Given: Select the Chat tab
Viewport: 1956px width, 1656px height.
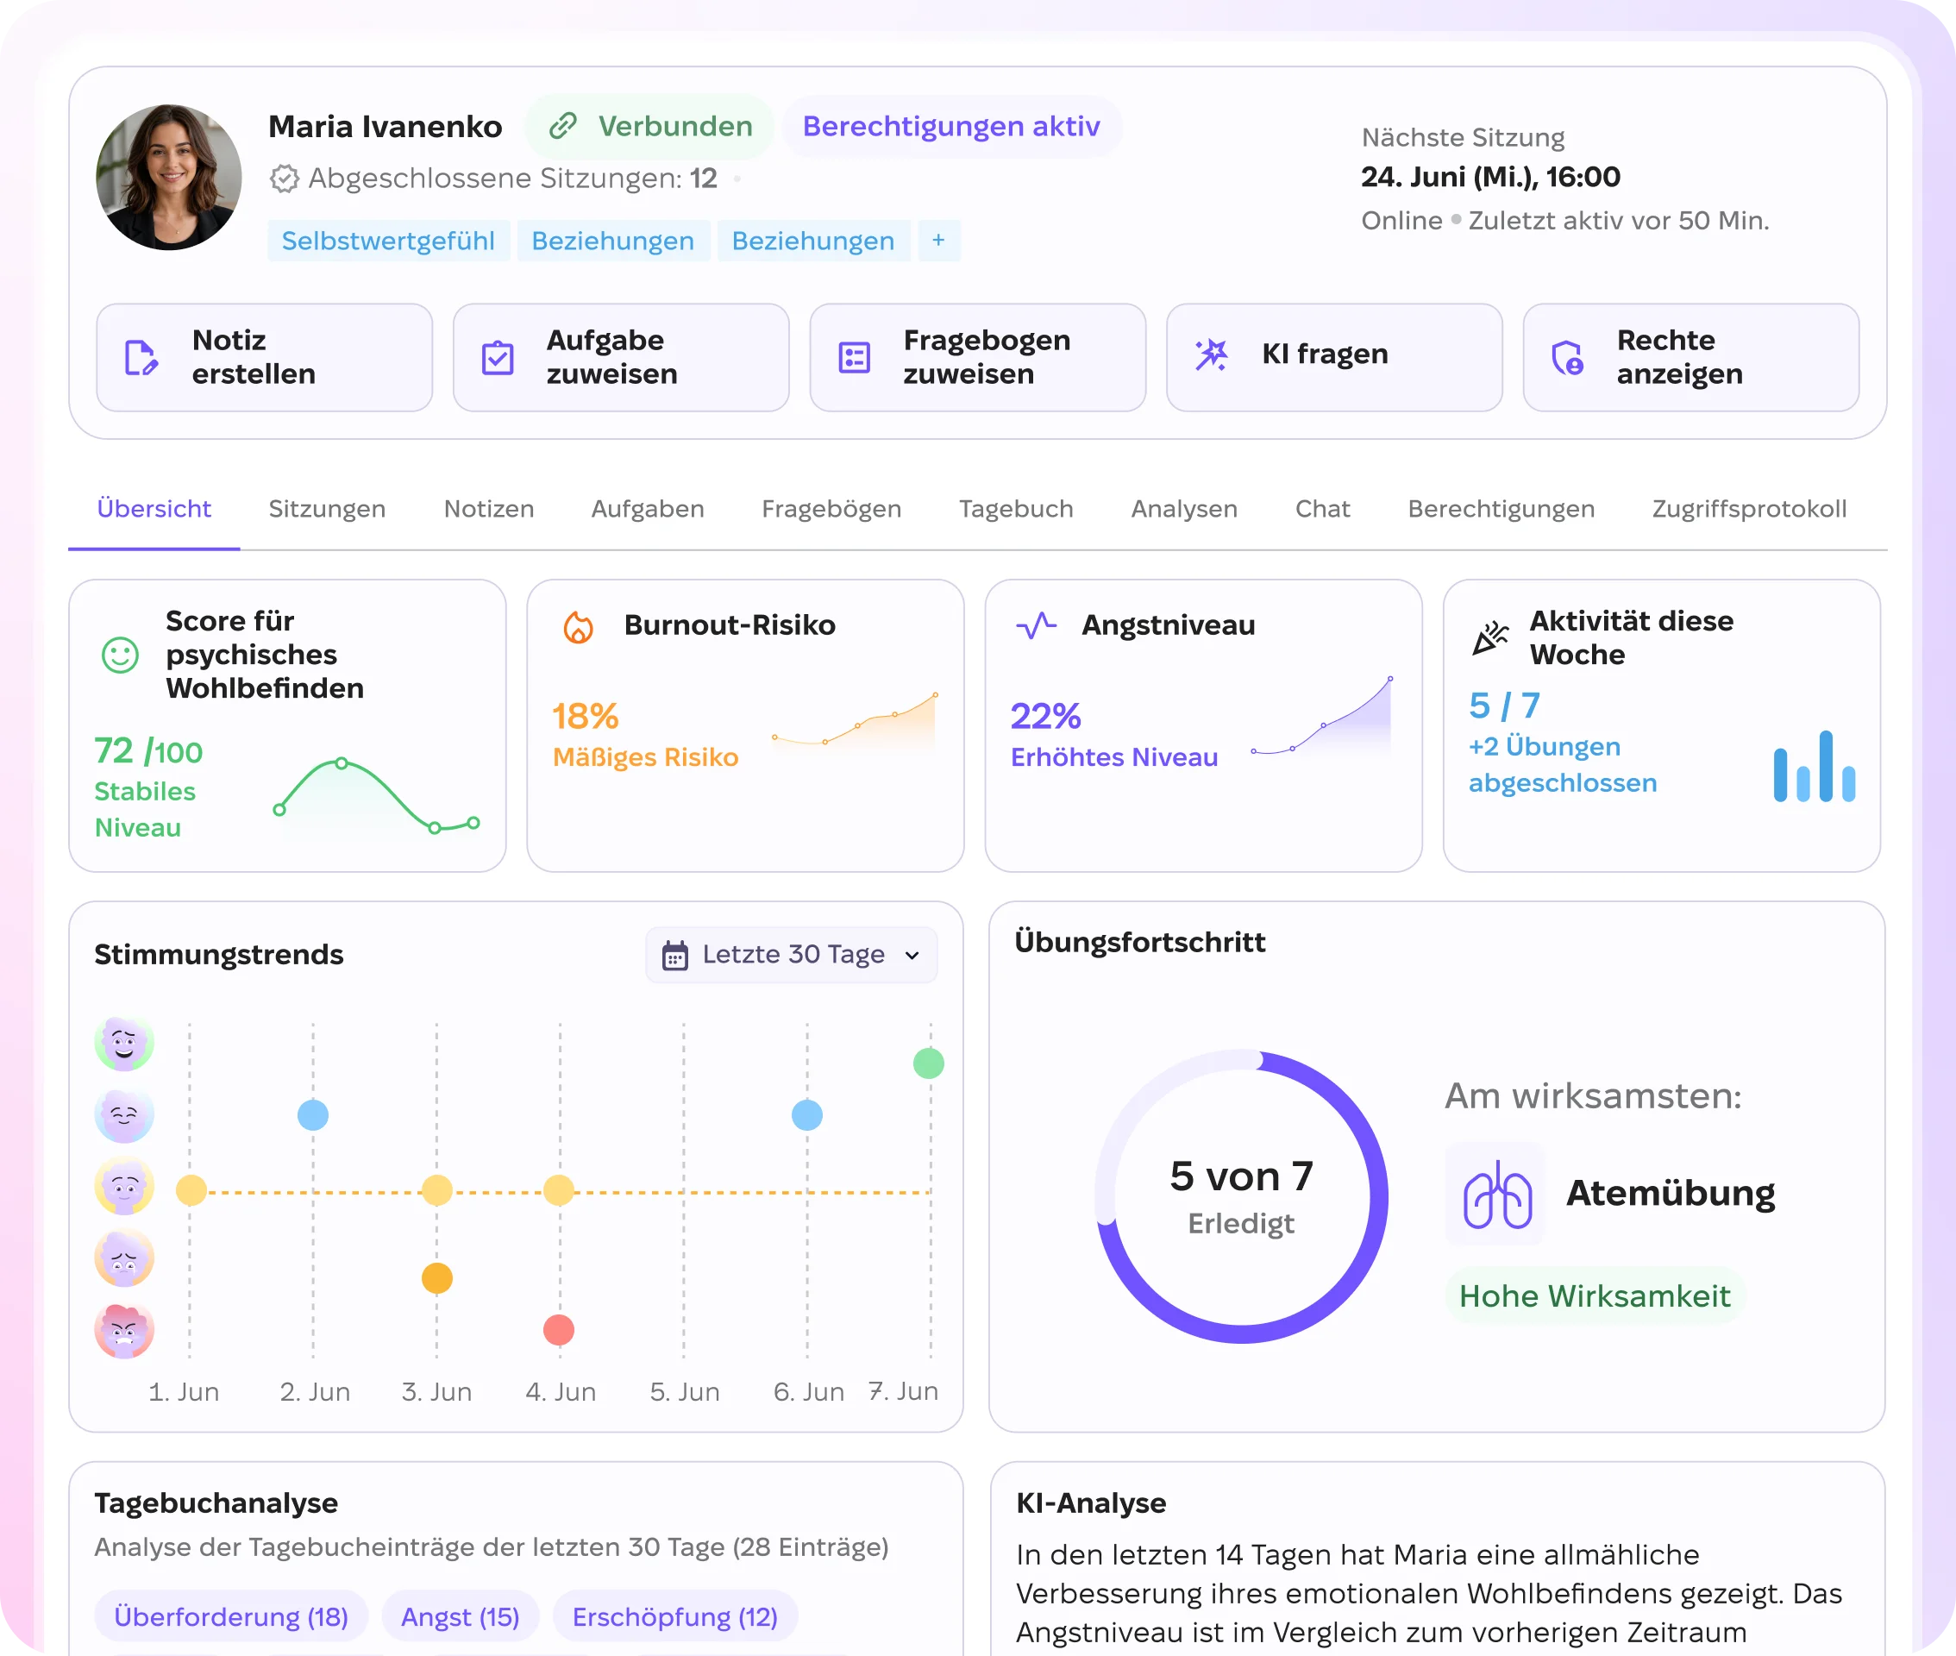Looking at the screenshot, I should [1322, 509].
